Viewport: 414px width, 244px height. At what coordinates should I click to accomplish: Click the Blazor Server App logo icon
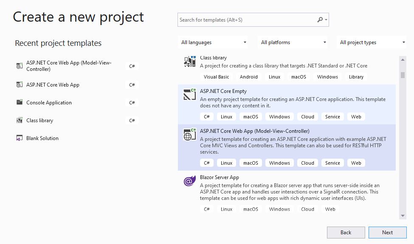coord(190,181)
